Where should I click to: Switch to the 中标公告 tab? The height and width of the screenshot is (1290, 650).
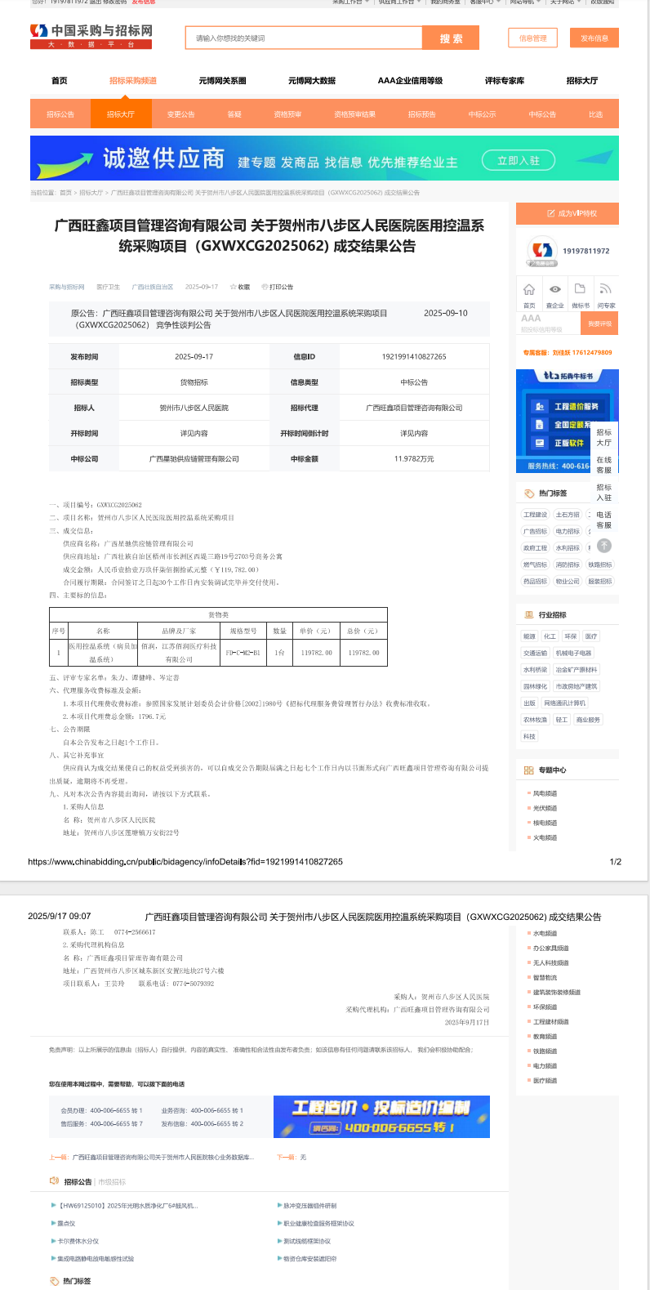pyautogui.click(x=542, y=114)
